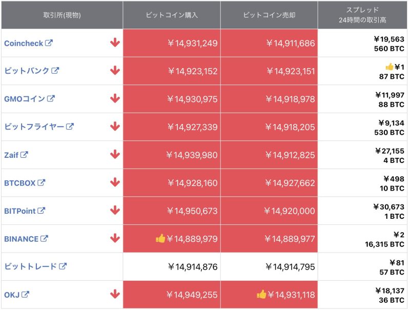Click the external link icon beside ビットトレード

(63, 266)
